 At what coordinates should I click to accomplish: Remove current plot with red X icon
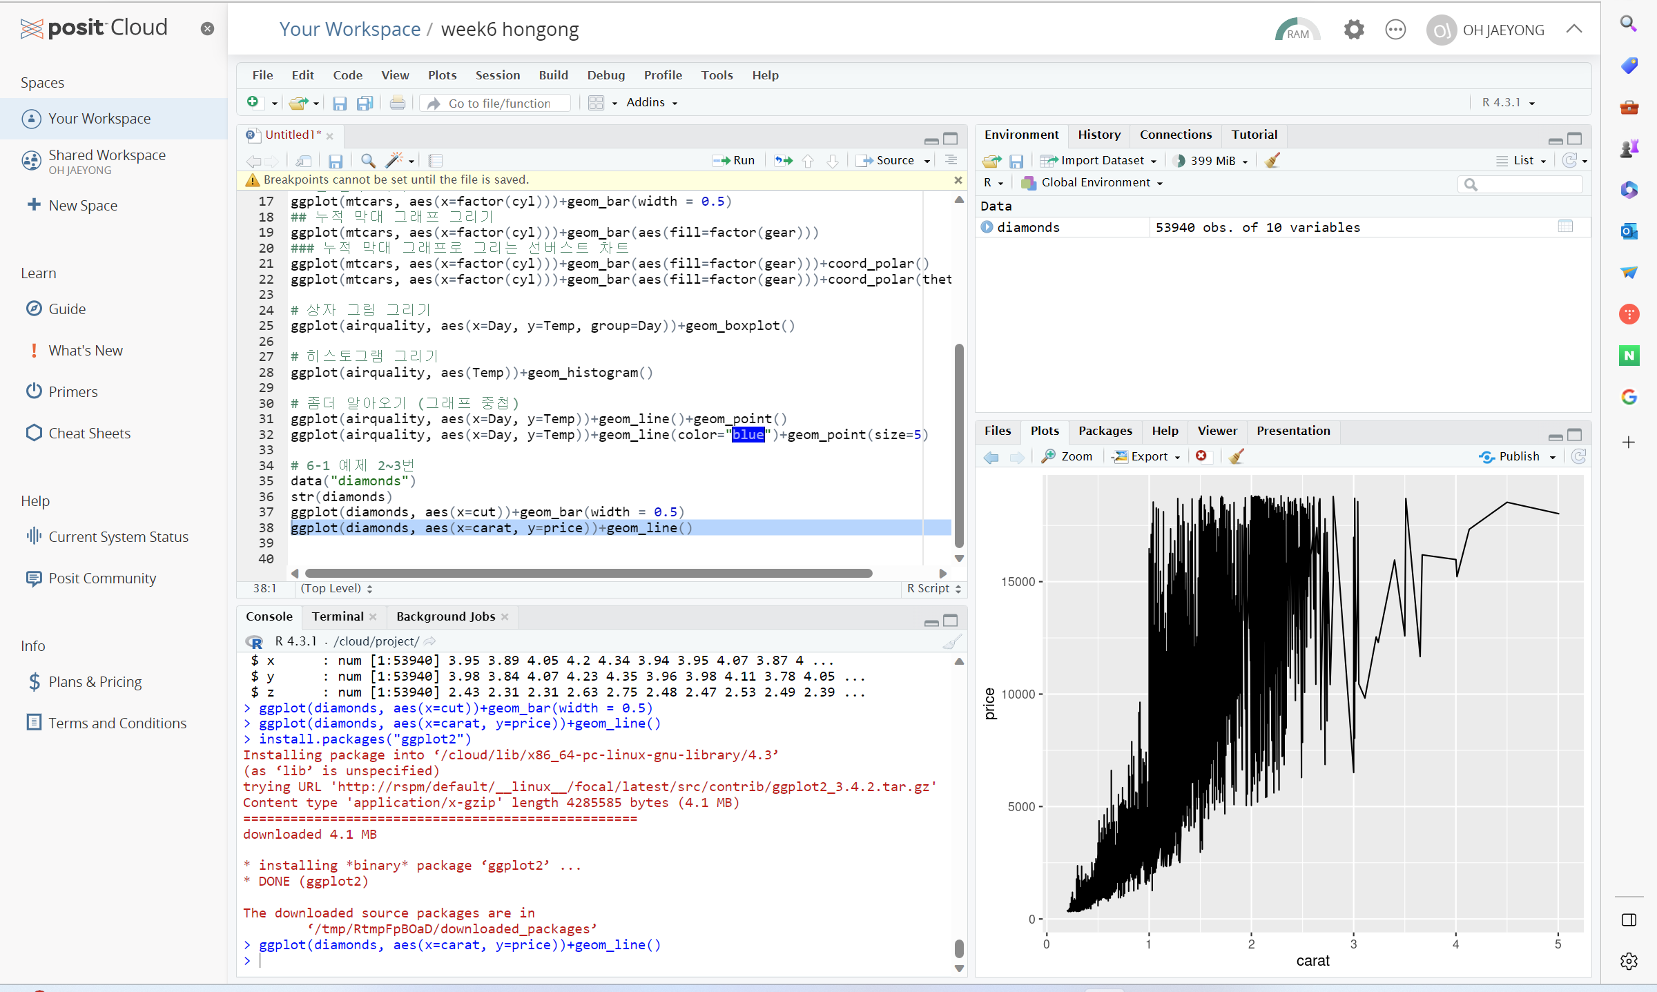coord(1201,456)
